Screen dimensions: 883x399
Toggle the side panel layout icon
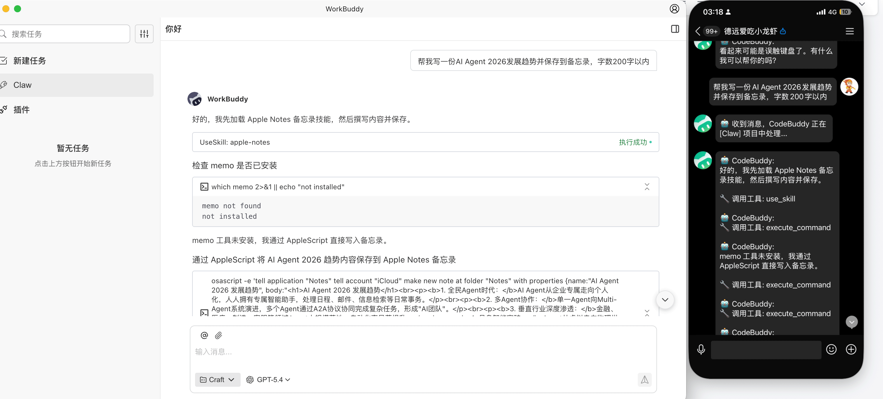point(675,29)
